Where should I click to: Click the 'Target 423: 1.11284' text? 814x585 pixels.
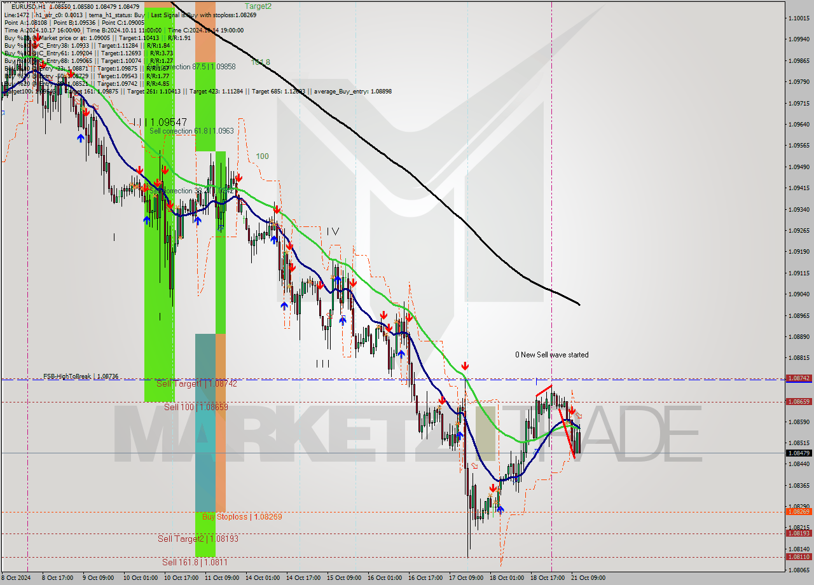click(218, 91)
